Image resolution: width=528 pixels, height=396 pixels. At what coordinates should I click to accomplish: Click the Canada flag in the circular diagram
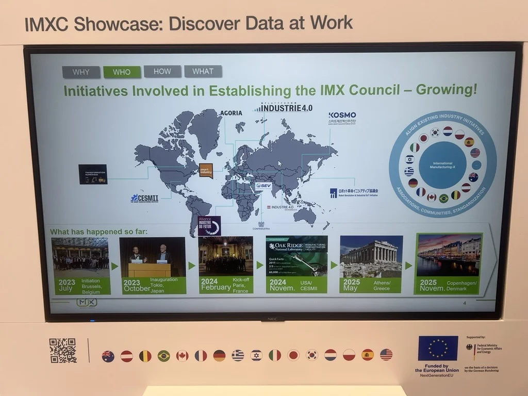click(x=432, y=197)
